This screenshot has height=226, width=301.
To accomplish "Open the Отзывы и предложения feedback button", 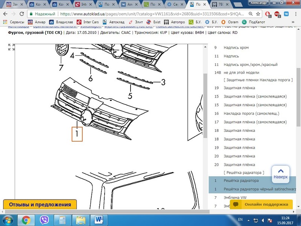I will (40, 205).
